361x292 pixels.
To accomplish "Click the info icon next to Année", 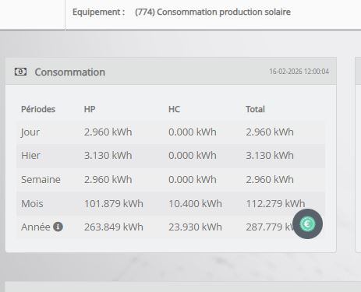I will (x=58, y=227).
